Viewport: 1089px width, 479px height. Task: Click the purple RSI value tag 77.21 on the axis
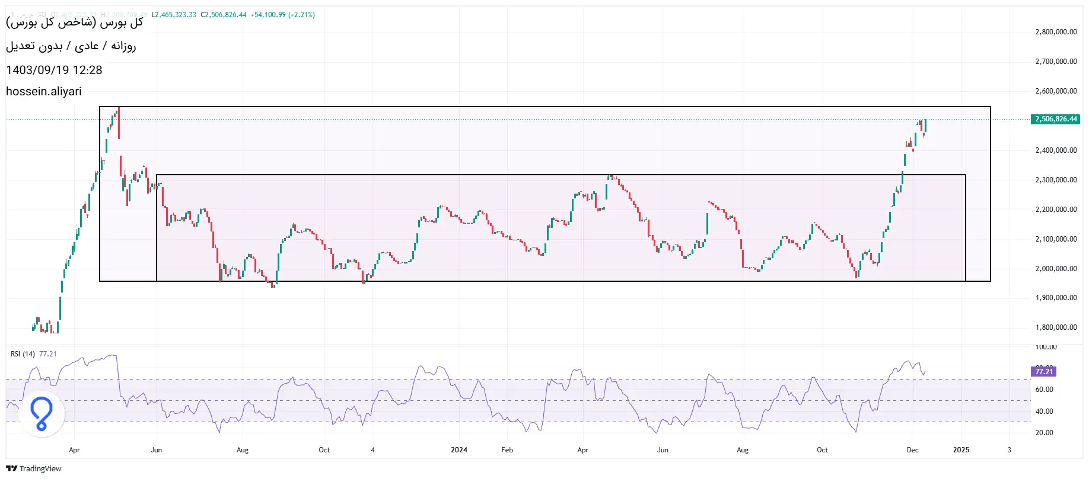tap(1044, 372)
